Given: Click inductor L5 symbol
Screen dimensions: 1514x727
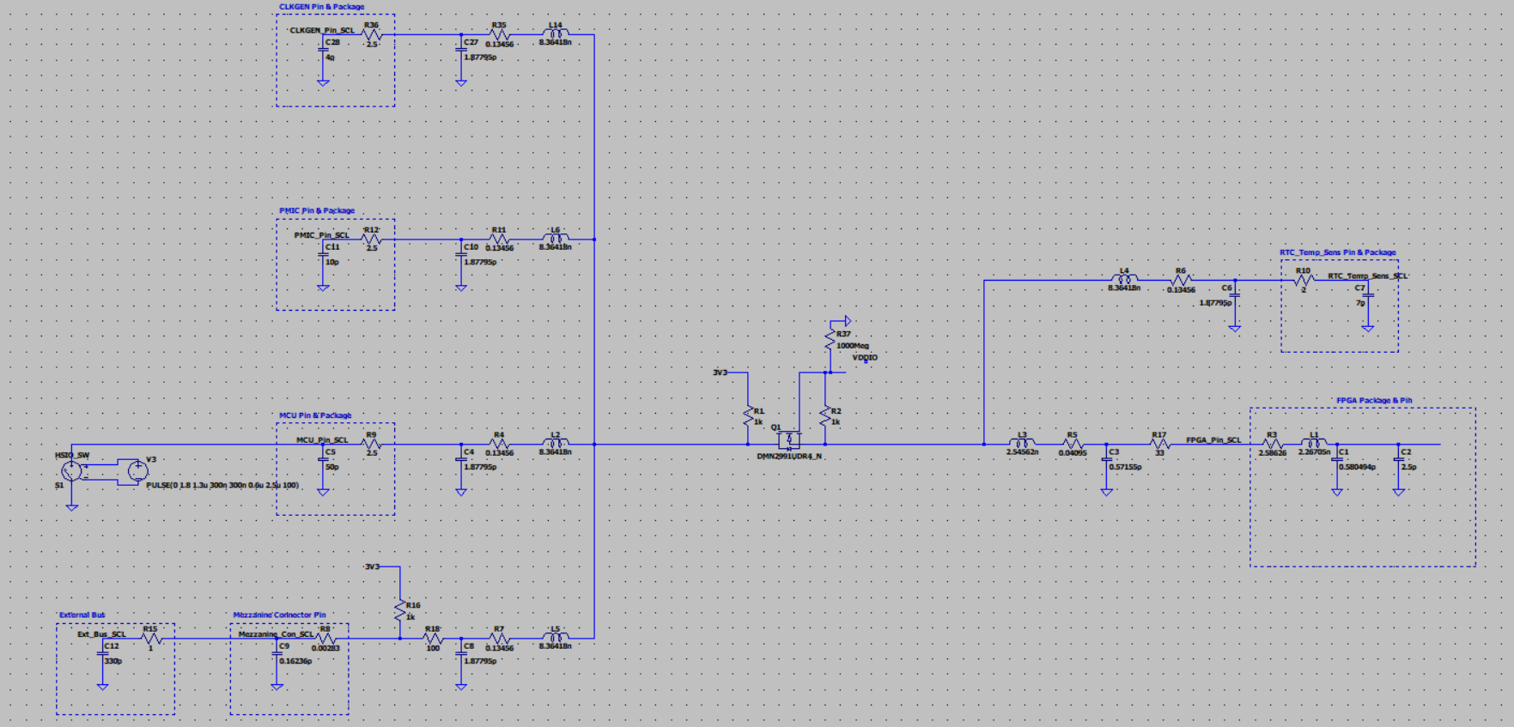Looking at the screenshot, I should [555, 638].
